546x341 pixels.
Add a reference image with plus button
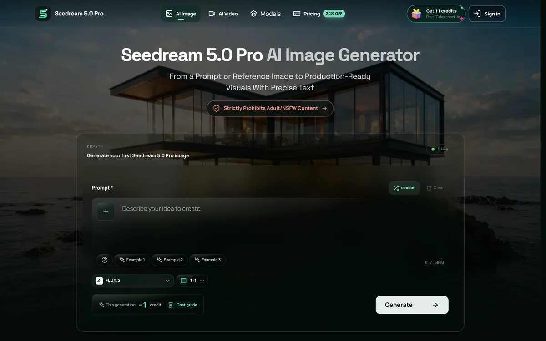click(106, 211)
